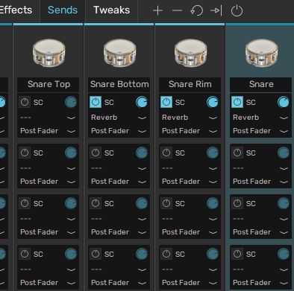Click Snare Top first send level knob
294x291 pixels.
tap(71, 102)
